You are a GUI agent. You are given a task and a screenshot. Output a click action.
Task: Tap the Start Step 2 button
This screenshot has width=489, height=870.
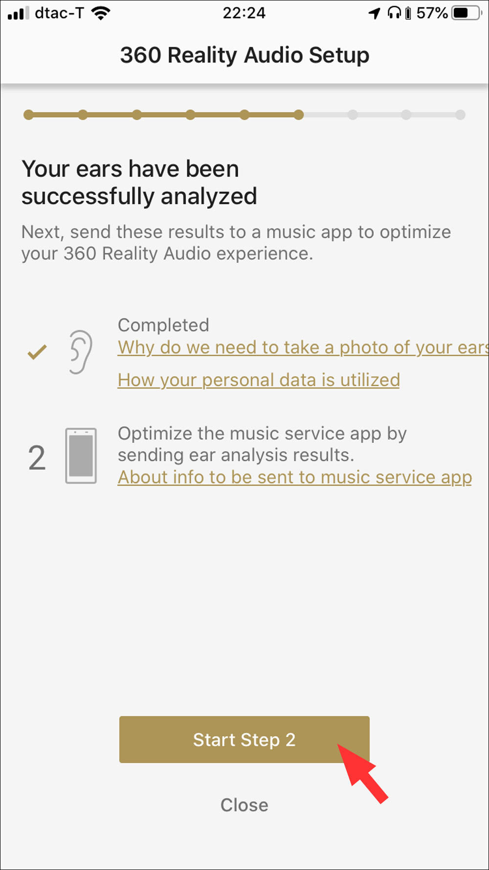coord(244,739)
